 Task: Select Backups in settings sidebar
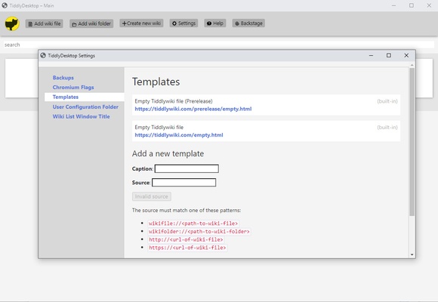63,78
